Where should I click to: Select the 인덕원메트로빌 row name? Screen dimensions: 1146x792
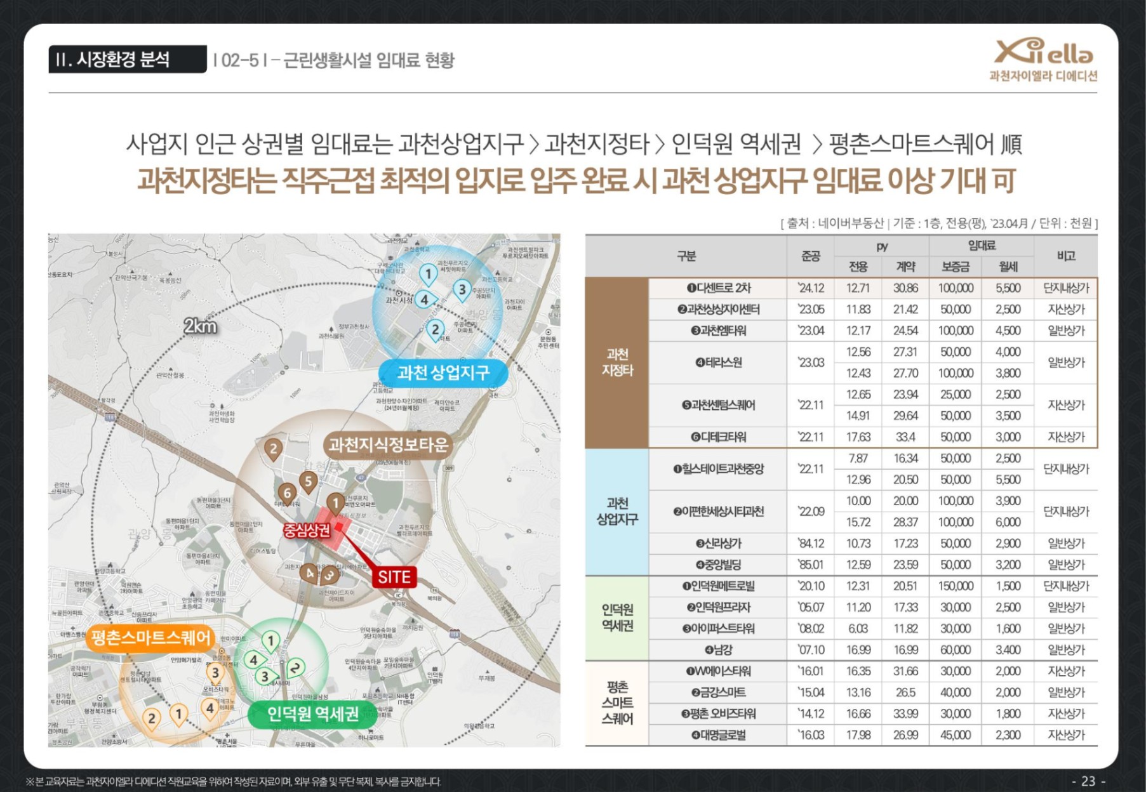718,586
